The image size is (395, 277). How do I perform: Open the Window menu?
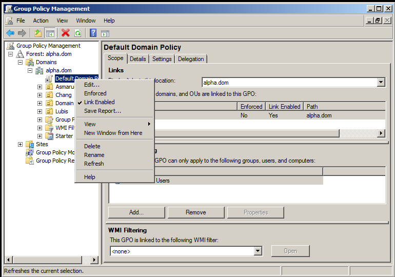click(x=86, y=21)
